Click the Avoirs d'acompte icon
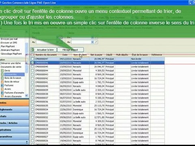 coord(2,96)
